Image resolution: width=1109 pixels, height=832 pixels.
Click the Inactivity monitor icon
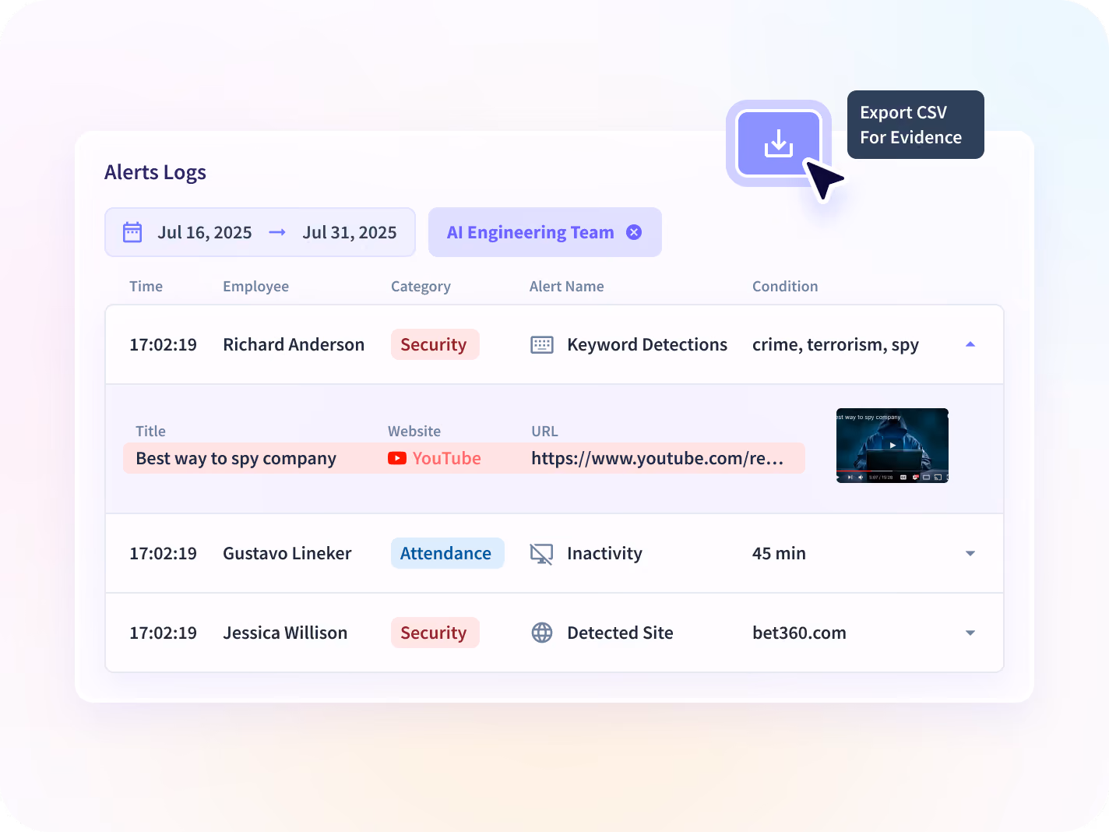pos(541,554)
